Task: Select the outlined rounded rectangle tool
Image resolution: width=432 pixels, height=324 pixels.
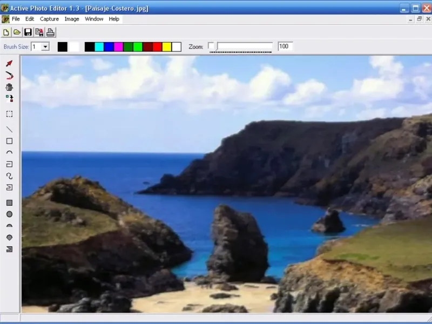Action: pos(9,164)
